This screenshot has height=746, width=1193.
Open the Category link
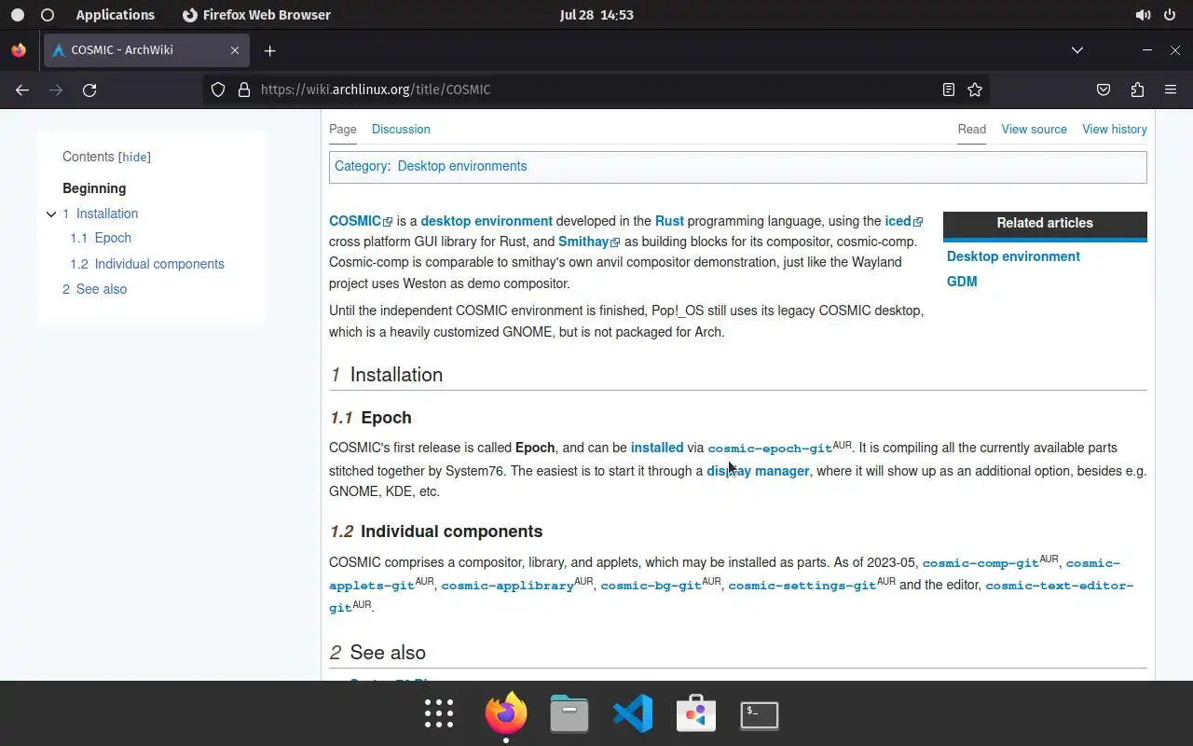pos(361,166)
